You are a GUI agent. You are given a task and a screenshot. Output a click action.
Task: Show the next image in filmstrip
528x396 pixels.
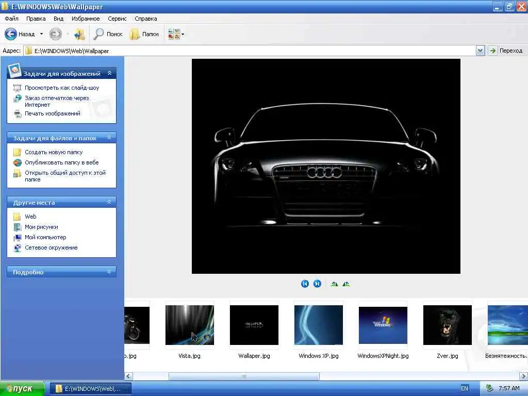317,284
